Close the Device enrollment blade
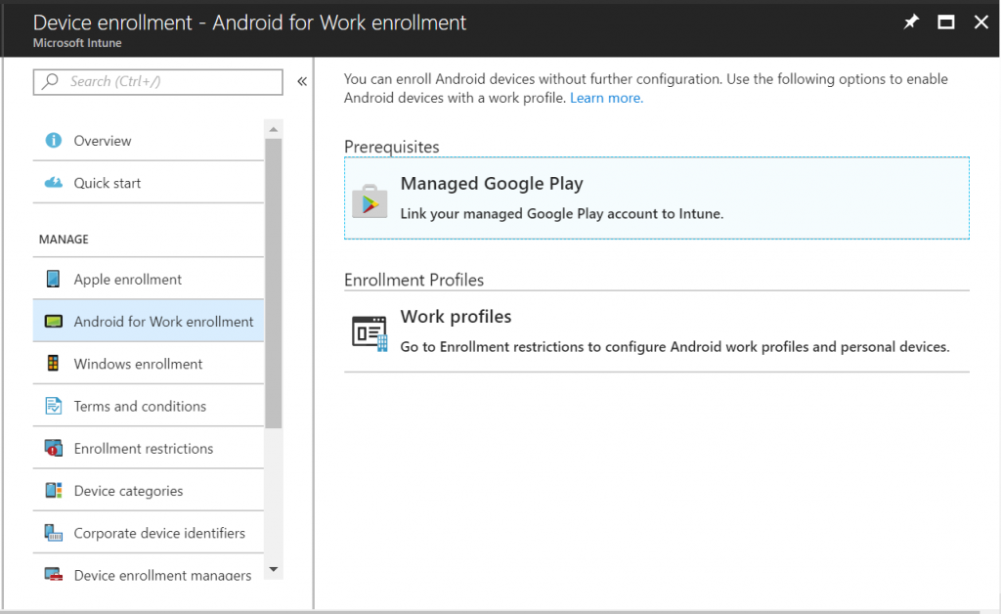 [x=981, y=22]
